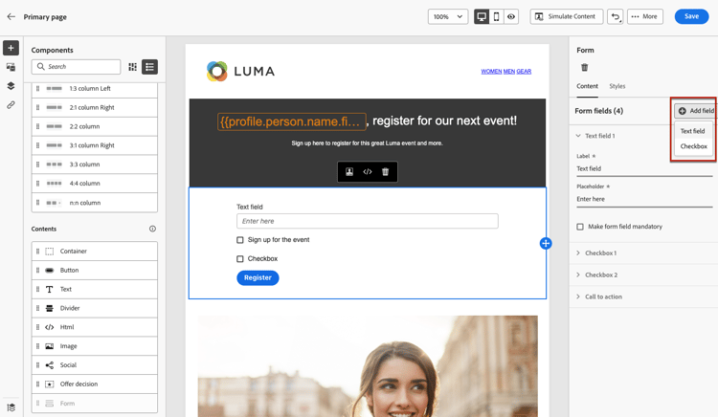Pick the Text component
The height and width of the screenshot is (417, 718).
(95, 289)
